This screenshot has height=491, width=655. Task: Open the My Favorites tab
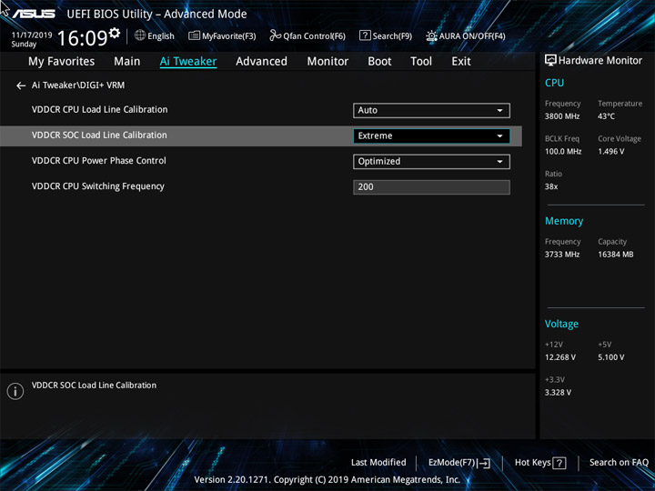(x=62, y=62)
